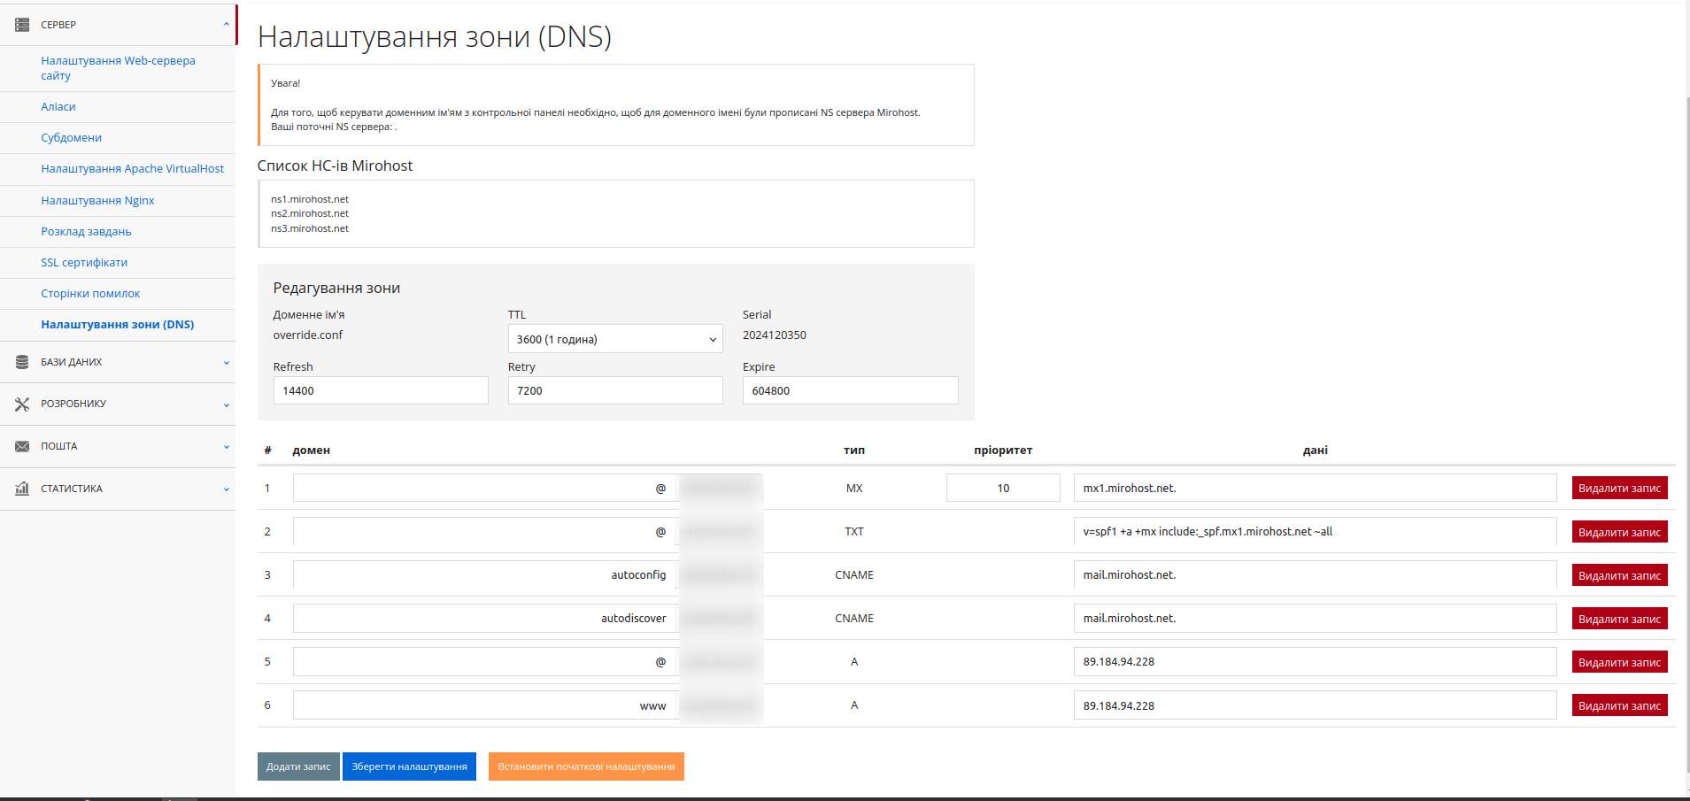This screenshot has height=801, width=1690.
Task: Delete the autoconfig CNAME record
Action: (x=1619, y=575)
